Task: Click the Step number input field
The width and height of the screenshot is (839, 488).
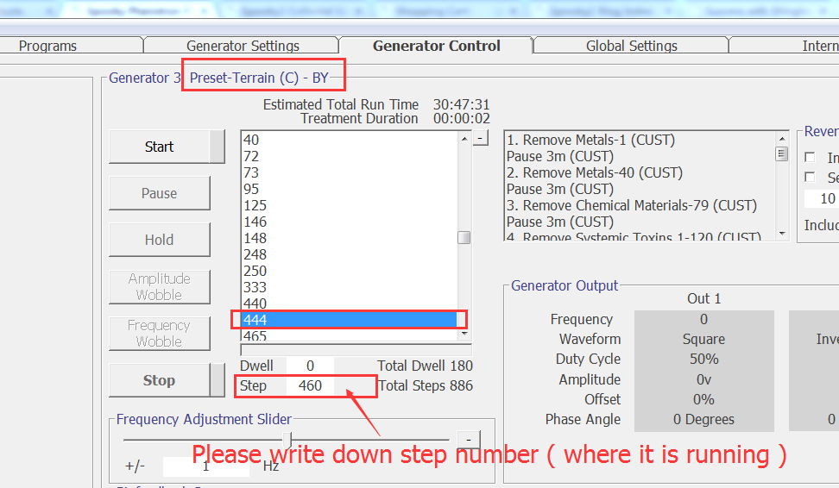Action: coord(311,385)
